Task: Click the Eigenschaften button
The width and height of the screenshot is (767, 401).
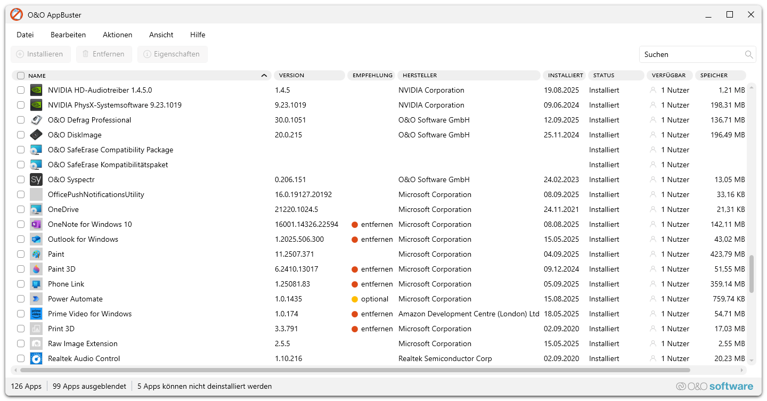Action: [x=172, y=54]
